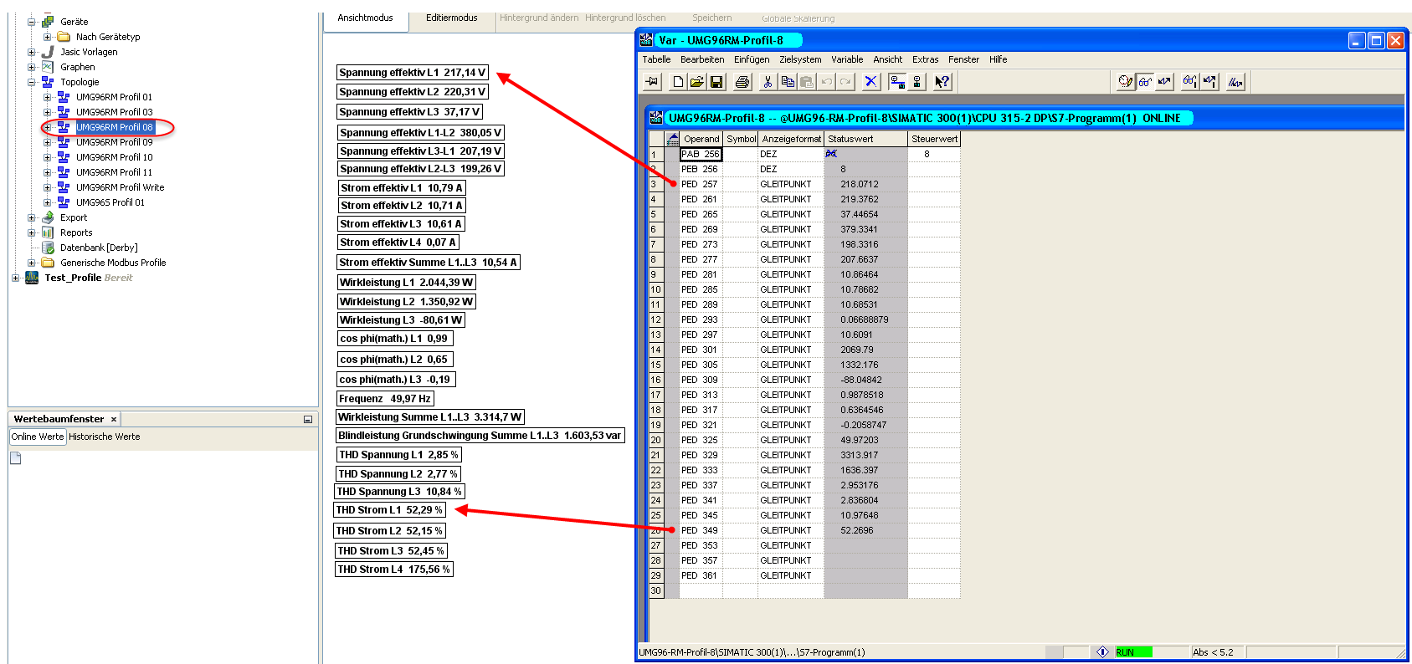
Task: Click the context help arrow icon
Action: (942, 82)
